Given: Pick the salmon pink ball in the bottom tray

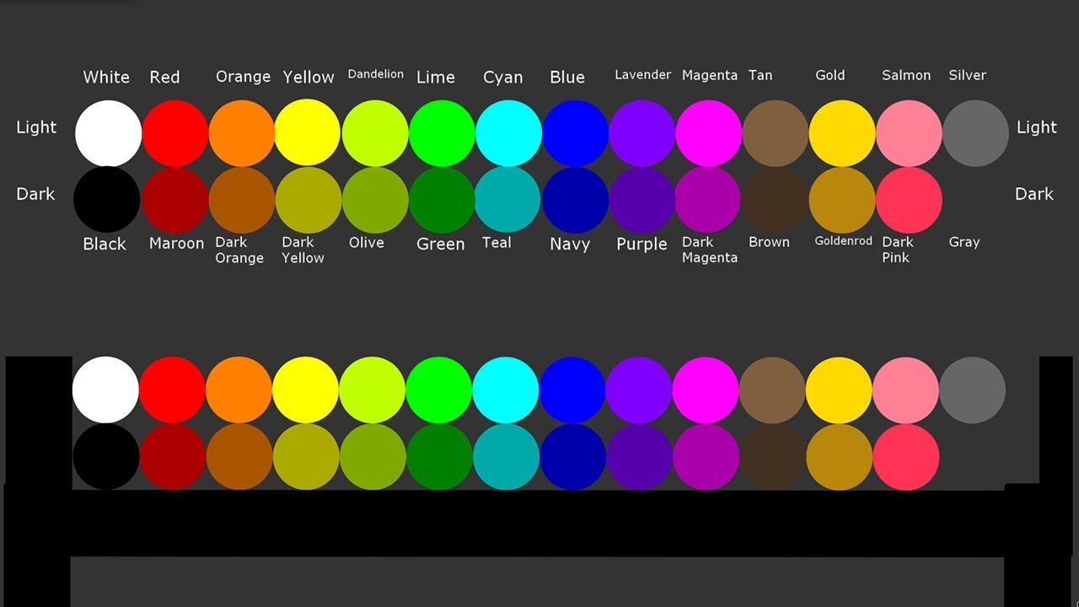Looking at the screenshot, I should 905,389.
